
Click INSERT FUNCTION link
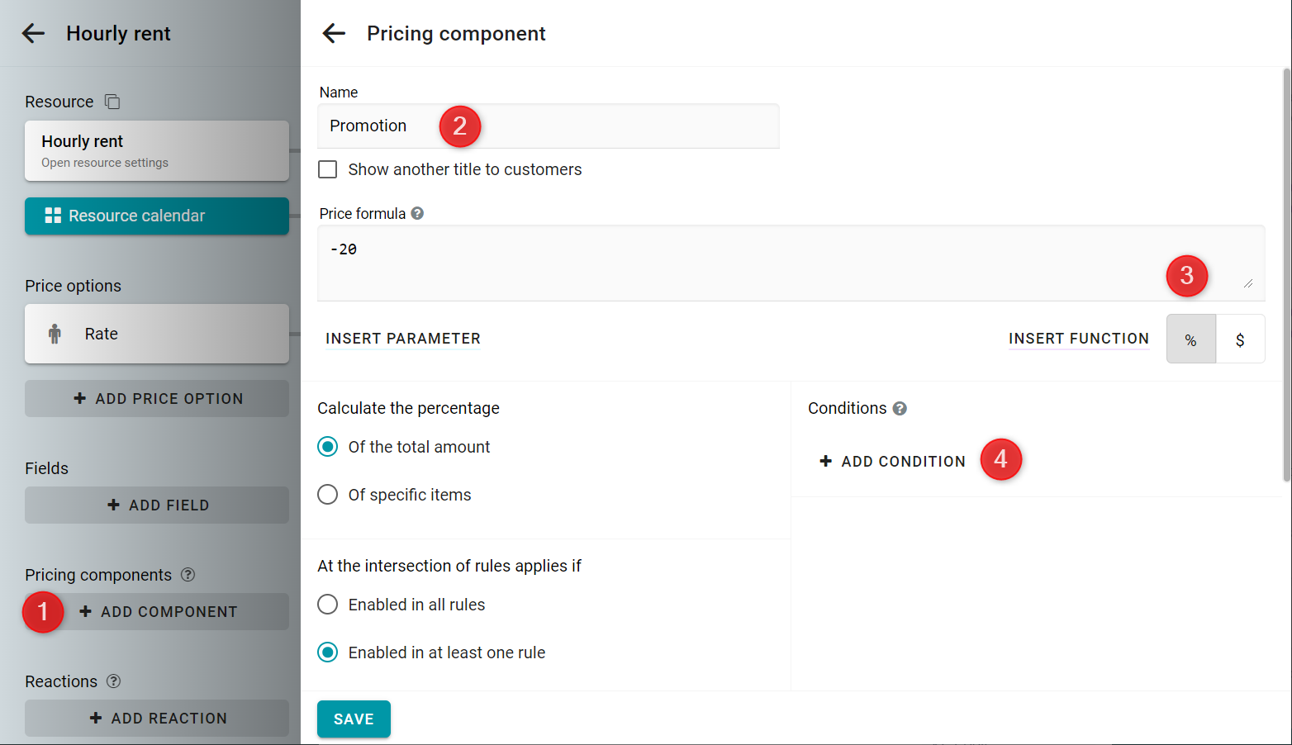(x=1078, y=339)
